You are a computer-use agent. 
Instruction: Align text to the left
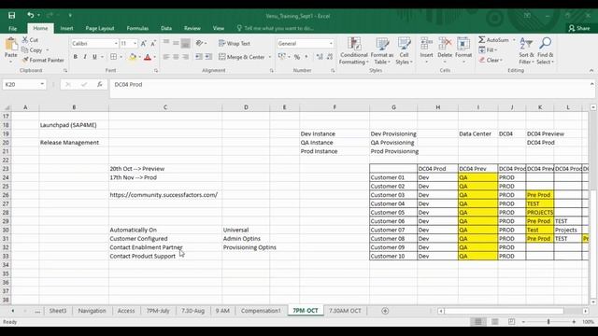pos(166,57)
